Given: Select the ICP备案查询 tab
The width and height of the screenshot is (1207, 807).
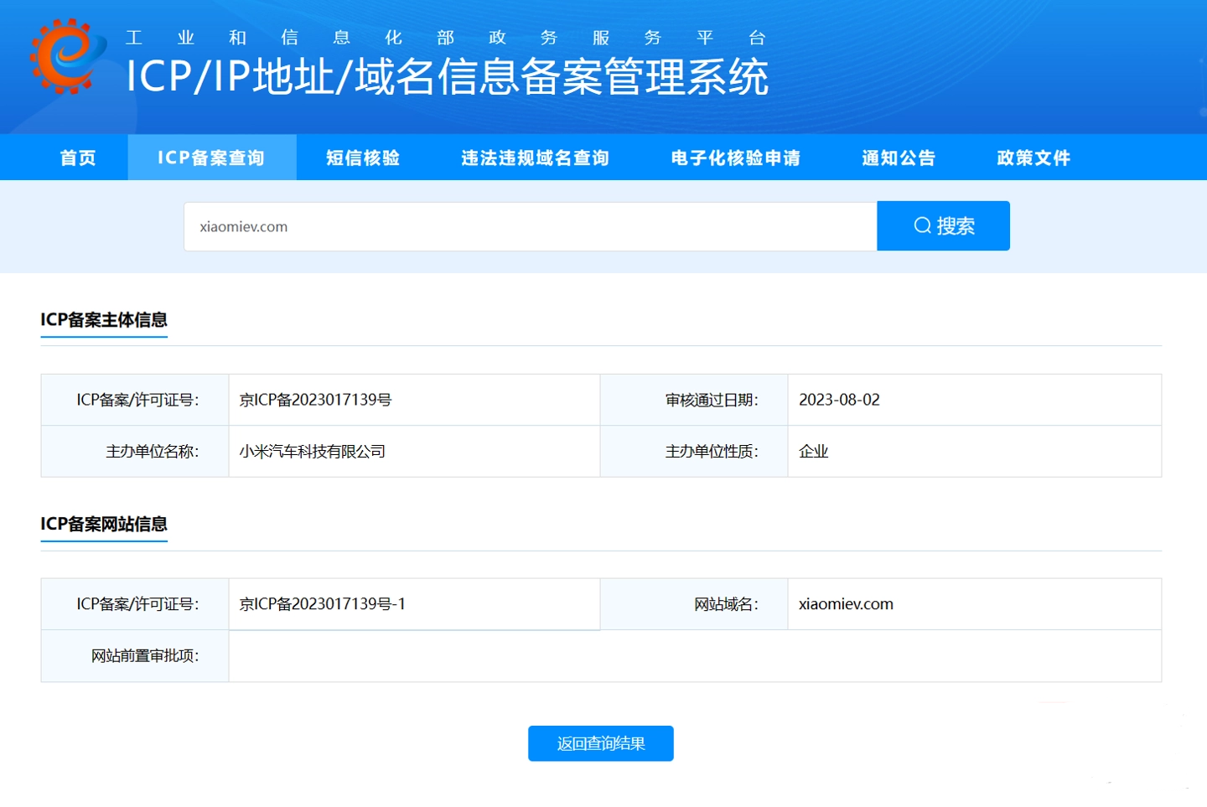Looking at the screenshot, I should pyautogui.click(x=211, y=158).
